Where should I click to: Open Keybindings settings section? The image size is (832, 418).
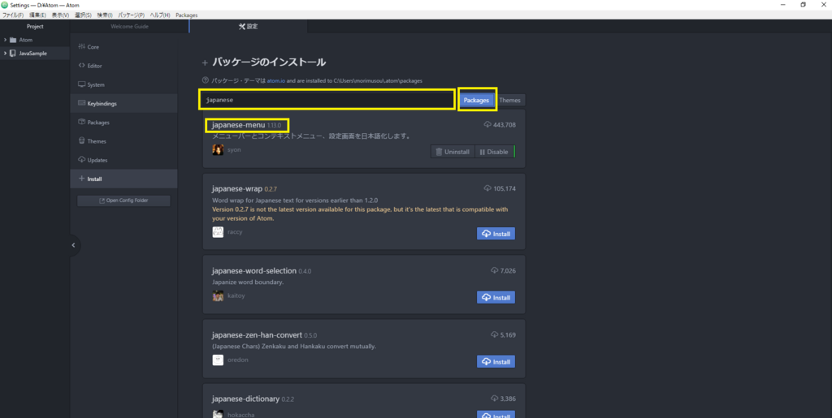pos(123,104)
